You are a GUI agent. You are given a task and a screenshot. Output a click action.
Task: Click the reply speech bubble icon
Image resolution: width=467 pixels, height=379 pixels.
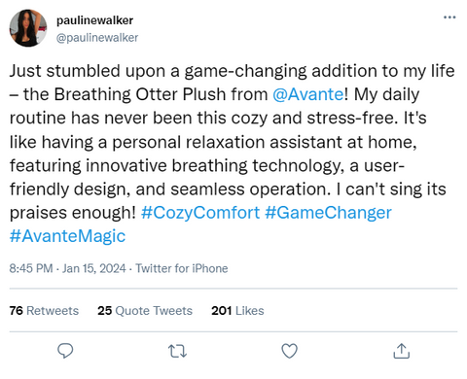click(x=65, y=351)
